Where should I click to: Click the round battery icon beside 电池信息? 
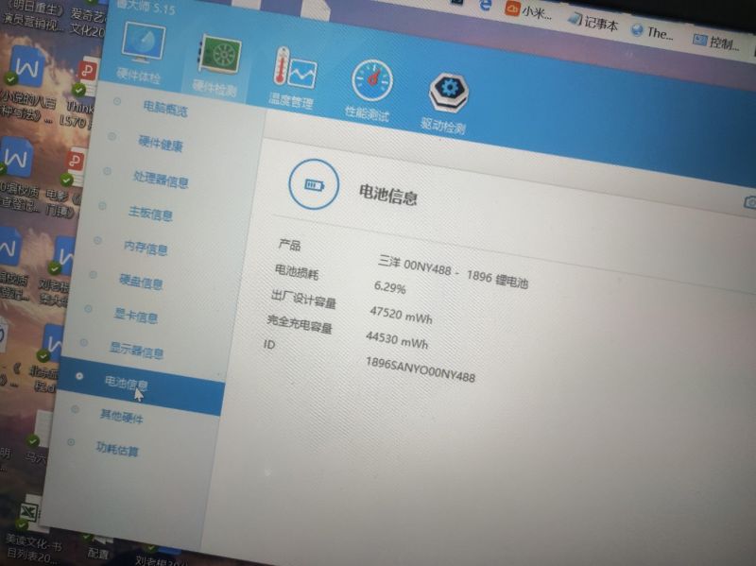tap(314, 184)
